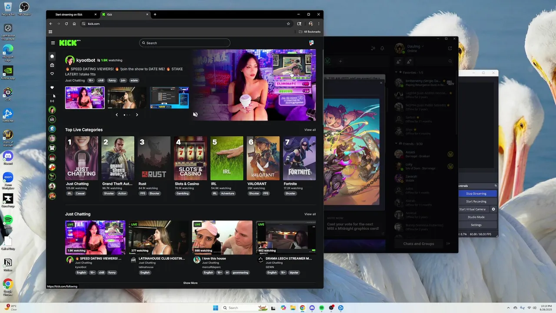Click Show More under Just Chatting
Screen dimensions: 556x313
coord(190,283)
